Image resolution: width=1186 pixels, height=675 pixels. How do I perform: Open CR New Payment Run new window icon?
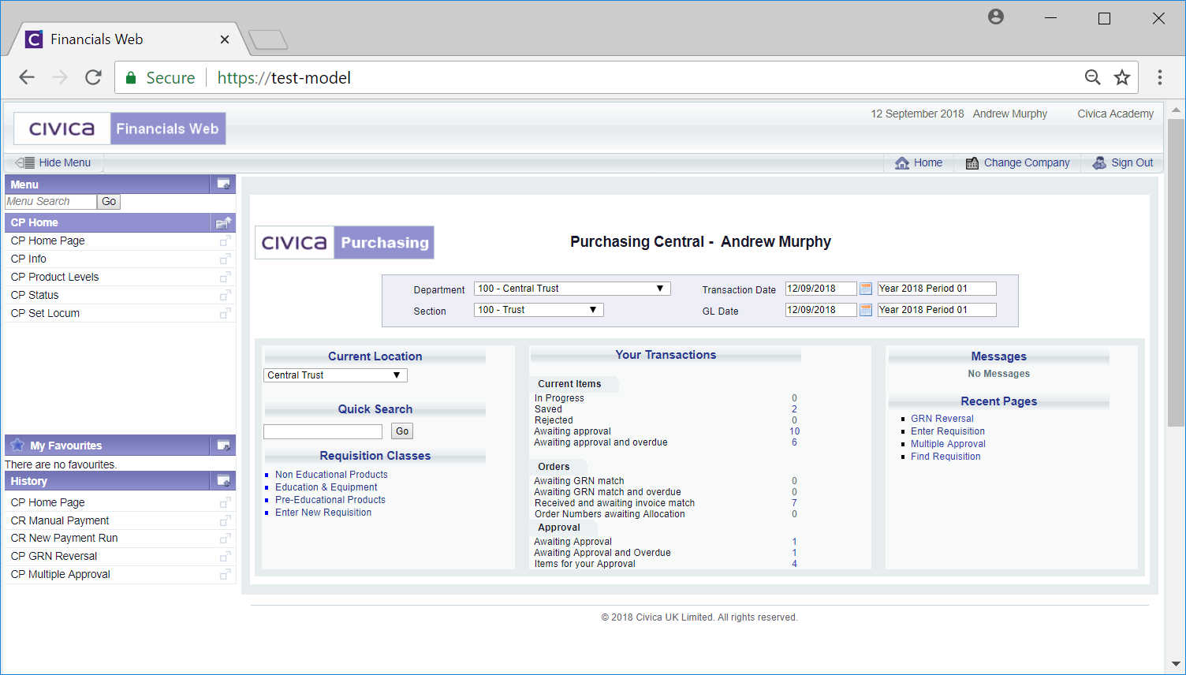coord(226,538)
